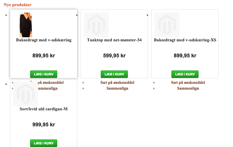Click LÆG I KURV for Buksedragt XS
This screenshot has width=233, height=147.
click(x=185, y=74)
